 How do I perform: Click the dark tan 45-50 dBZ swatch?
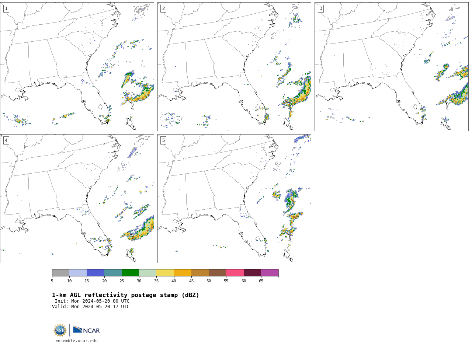point(200,273)
